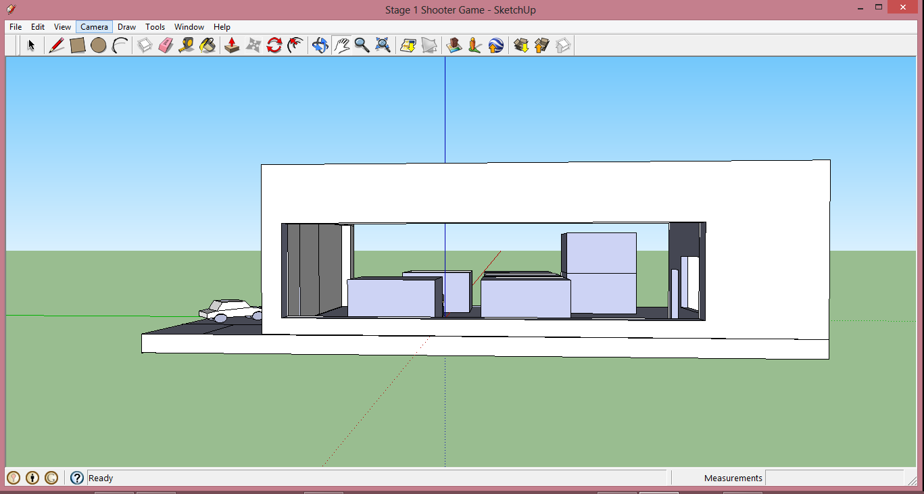Open the Window menu

point(189,26)
